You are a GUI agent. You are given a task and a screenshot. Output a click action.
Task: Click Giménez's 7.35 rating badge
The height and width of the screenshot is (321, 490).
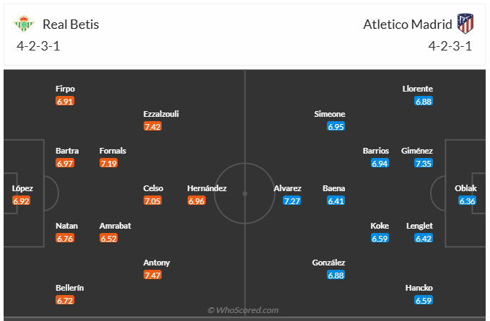coord(424,164)
